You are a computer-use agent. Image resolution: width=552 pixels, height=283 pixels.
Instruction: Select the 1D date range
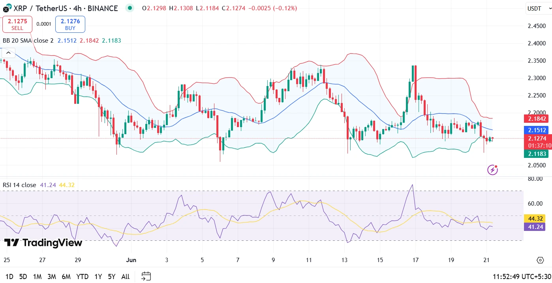pos(9,277)
